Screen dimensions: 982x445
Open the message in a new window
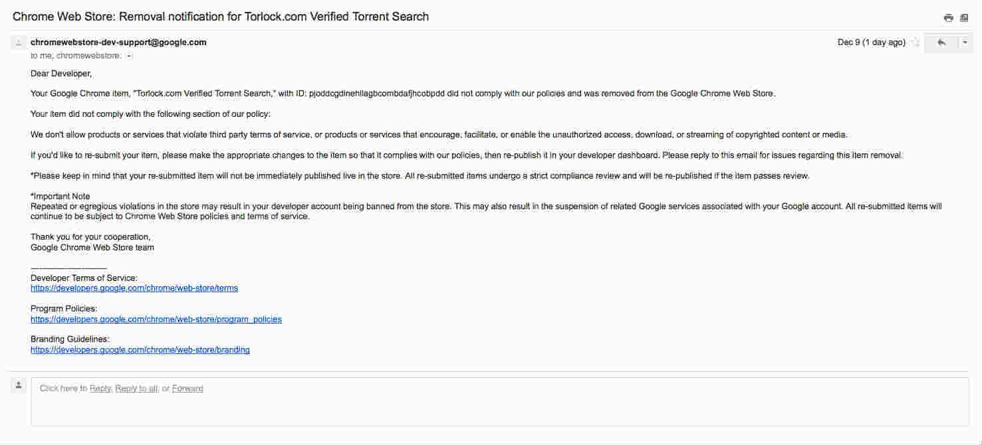(964, 18)
